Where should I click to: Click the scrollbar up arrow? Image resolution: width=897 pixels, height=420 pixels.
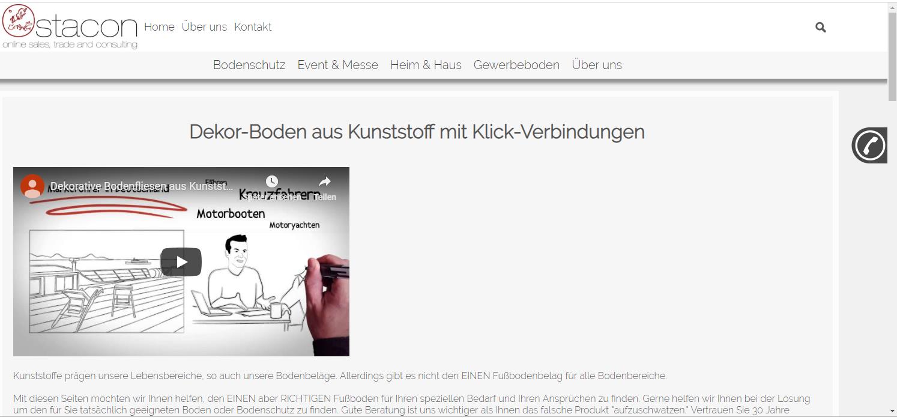(892, 6)
